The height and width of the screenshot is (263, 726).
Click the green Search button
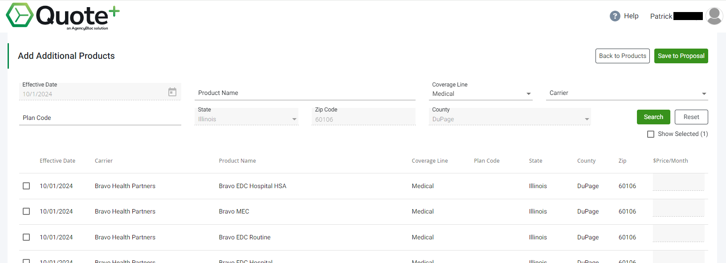coord(653,117)
